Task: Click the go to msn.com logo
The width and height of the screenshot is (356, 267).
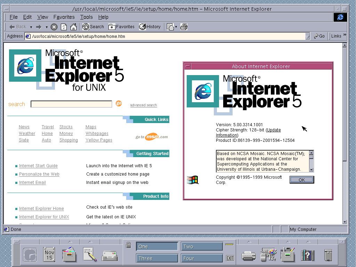Action: [152, 137]
